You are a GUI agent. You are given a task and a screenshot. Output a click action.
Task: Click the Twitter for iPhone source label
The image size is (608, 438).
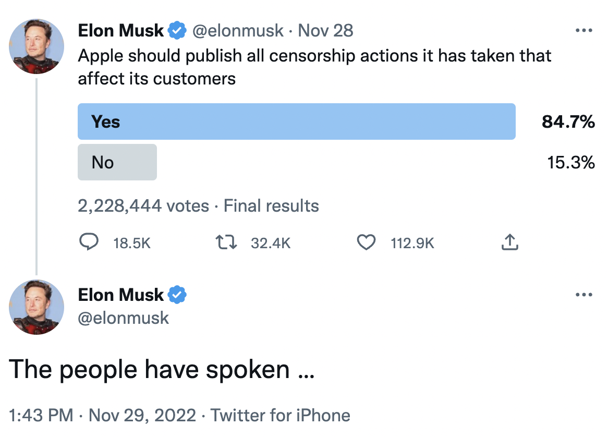(x=281, y=415)
